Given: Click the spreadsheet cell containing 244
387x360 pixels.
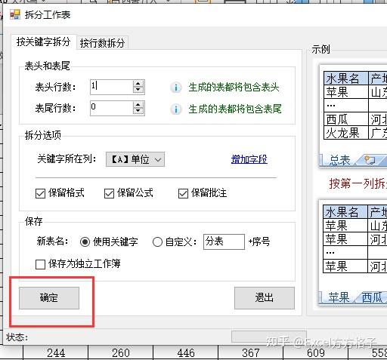Looking at the screenshot, I should click(x=56, y=353).
